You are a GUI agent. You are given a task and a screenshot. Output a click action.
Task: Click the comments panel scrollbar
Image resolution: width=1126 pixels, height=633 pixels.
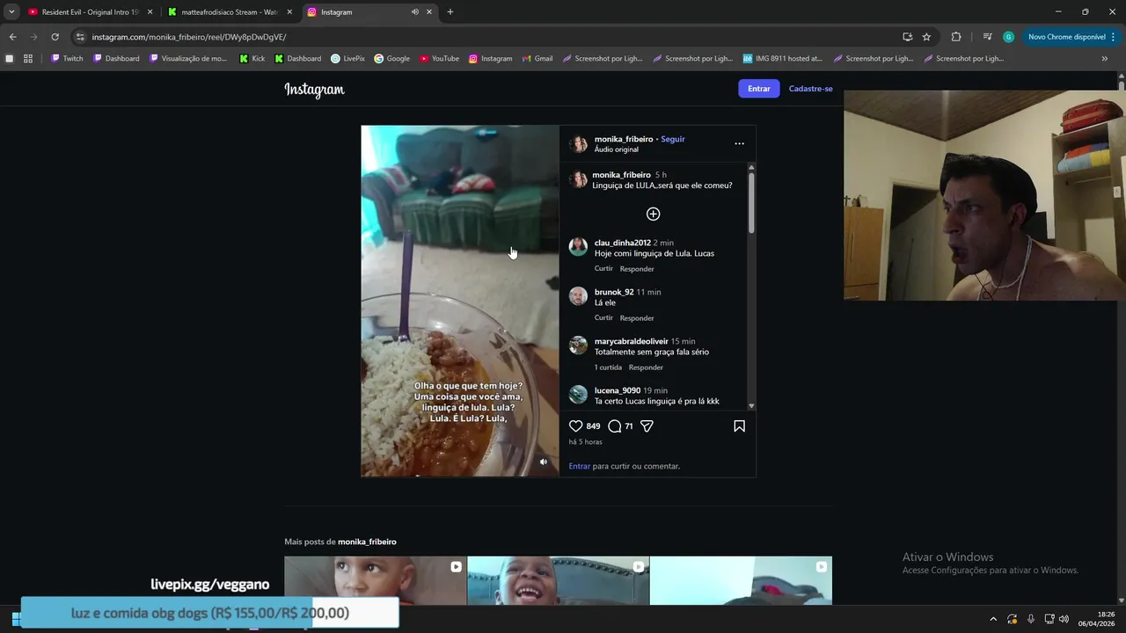point(751,202)
